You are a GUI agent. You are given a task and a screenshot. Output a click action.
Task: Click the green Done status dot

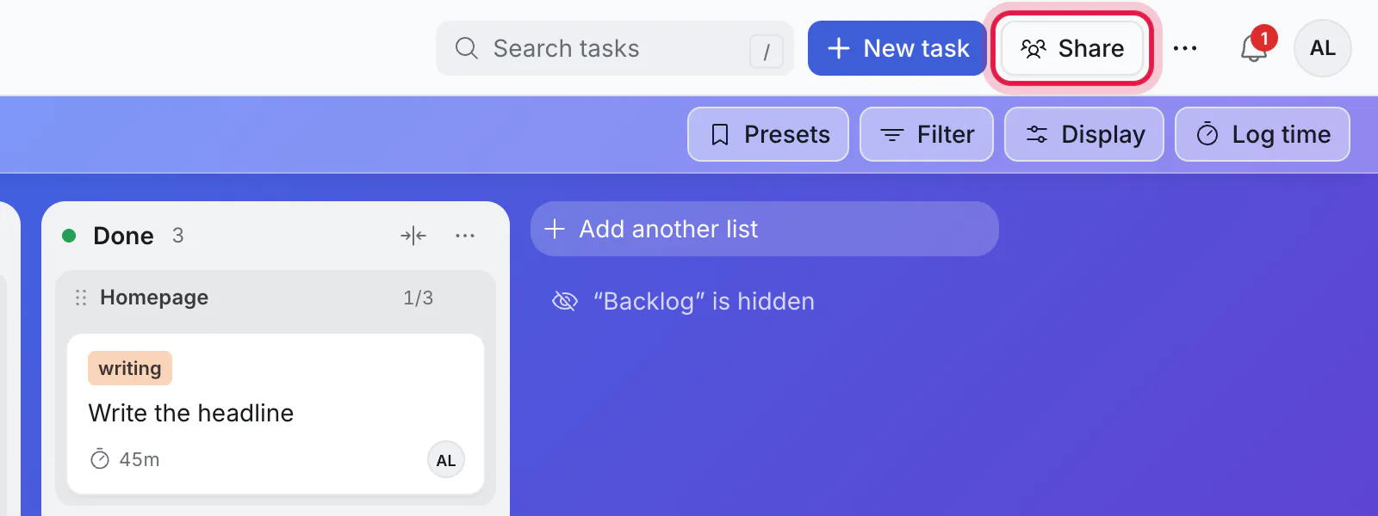point(70,236)
